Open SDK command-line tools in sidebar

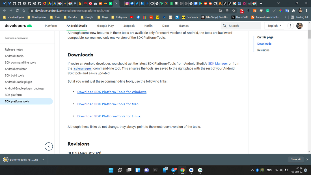(x=20, y=62)
